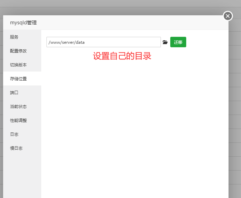Image resolution: width=241 pixels, height=198 pixels.
Task: Open the folder browse icon
Action: (165, 42)
